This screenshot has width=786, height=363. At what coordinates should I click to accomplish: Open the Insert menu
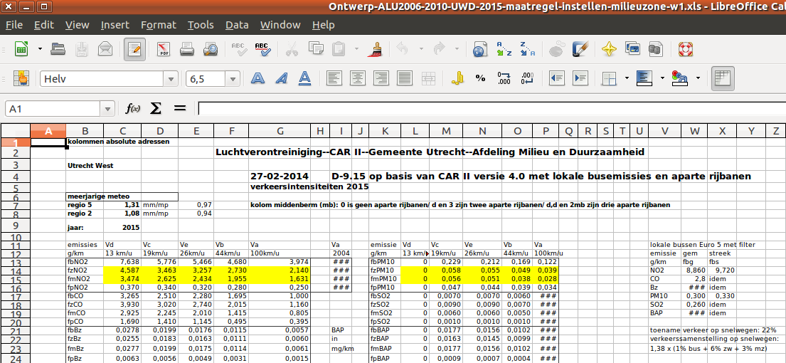click(x=115, y=25)
